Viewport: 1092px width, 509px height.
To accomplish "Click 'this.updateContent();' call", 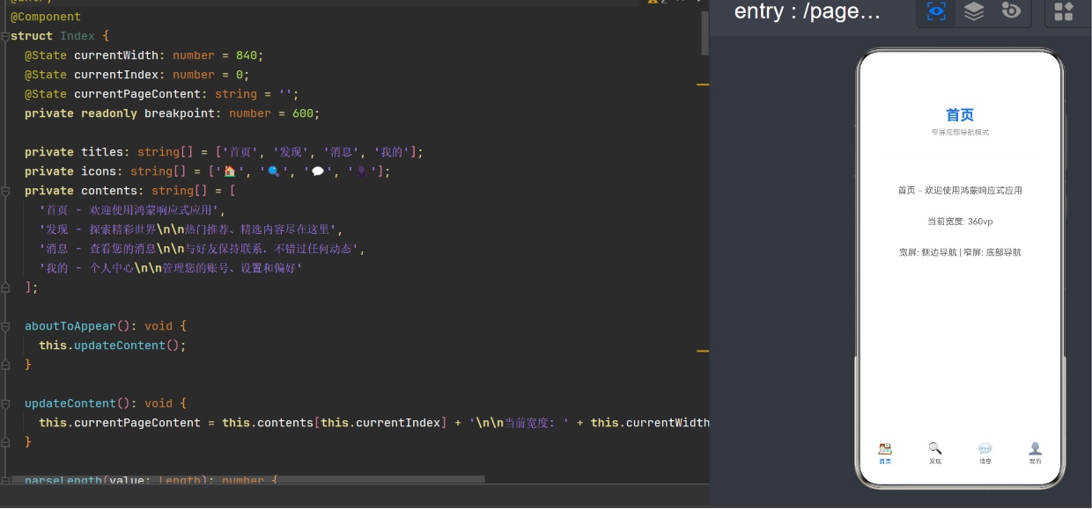I will coord(113,345).
